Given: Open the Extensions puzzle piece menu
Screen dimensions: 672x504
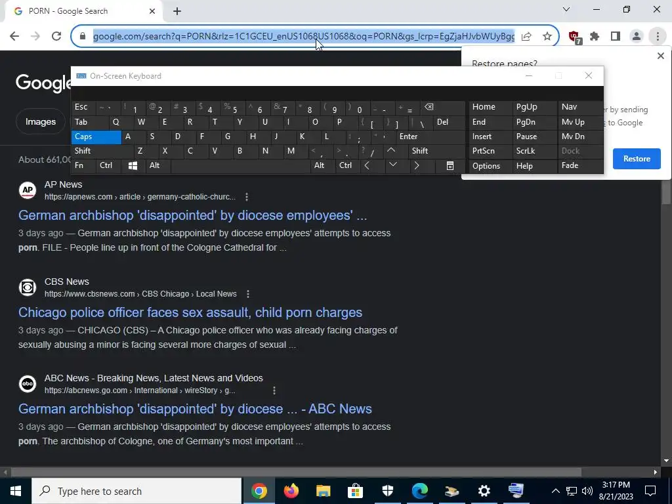Looking at the screenshot, I should pos(595,37).
